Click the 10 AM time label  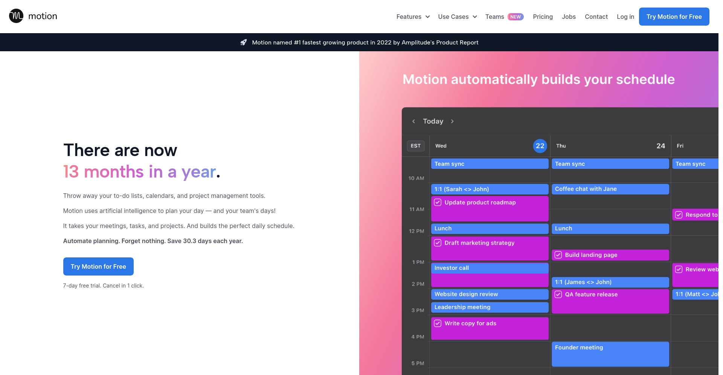(416, 178)
